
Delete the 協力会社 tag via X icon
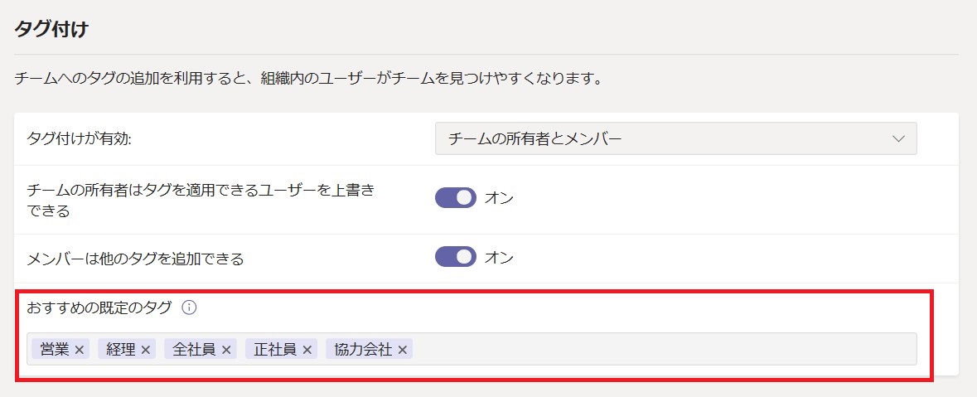402,350
